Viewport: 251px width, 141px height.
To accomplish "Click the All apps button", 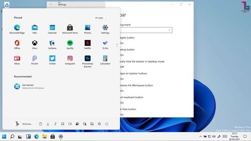I will [101, 18].
